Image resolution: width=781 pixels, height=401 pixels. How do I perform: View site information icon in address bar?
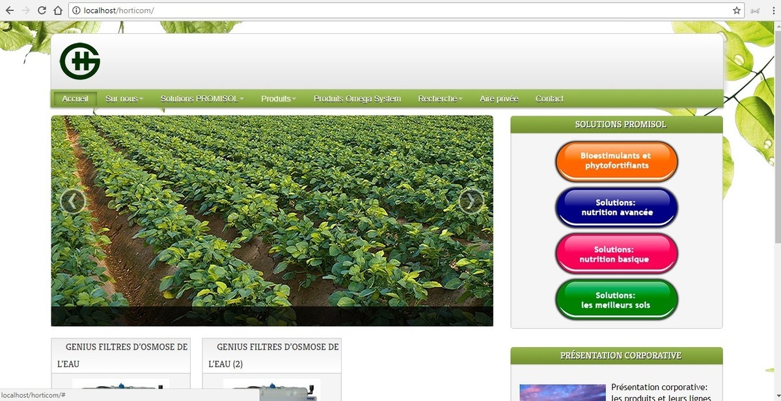coord(77,10)
